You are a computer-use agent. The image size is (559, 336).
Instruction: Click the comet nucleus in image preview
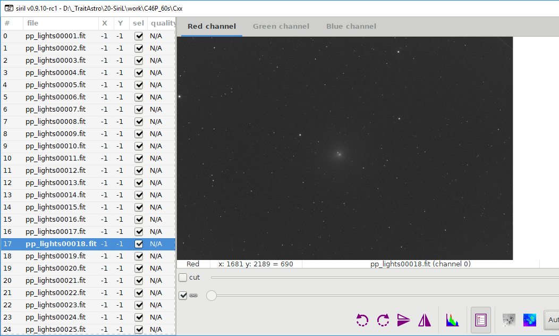click(340, 155)
